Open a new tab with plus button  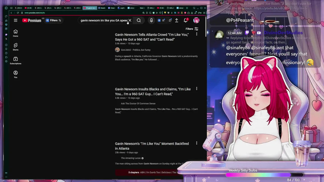coord(187,8)
